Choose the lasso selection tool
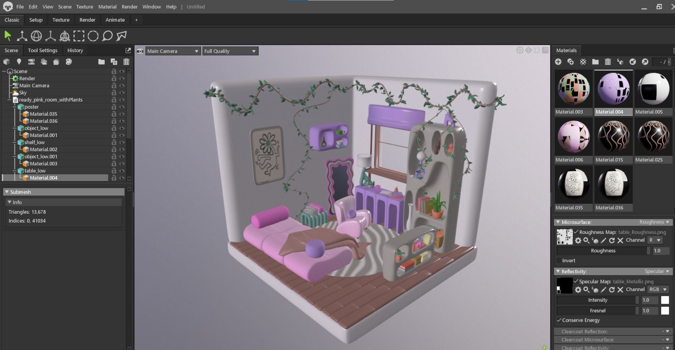 [107, 36]
